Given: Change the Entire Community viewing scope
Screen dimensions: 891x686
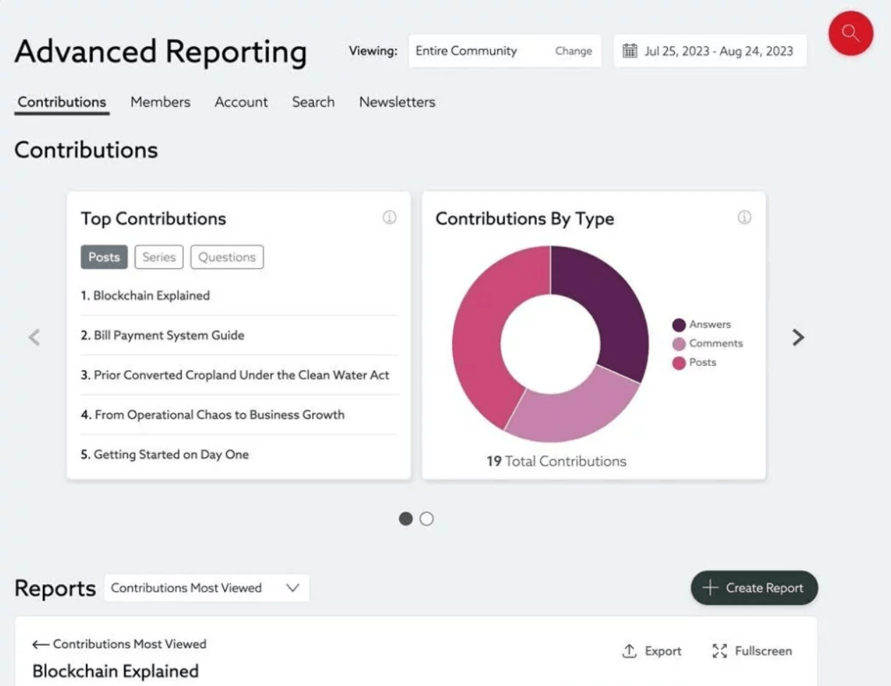Looking at the screenshot, I should [x=573, y=51].
